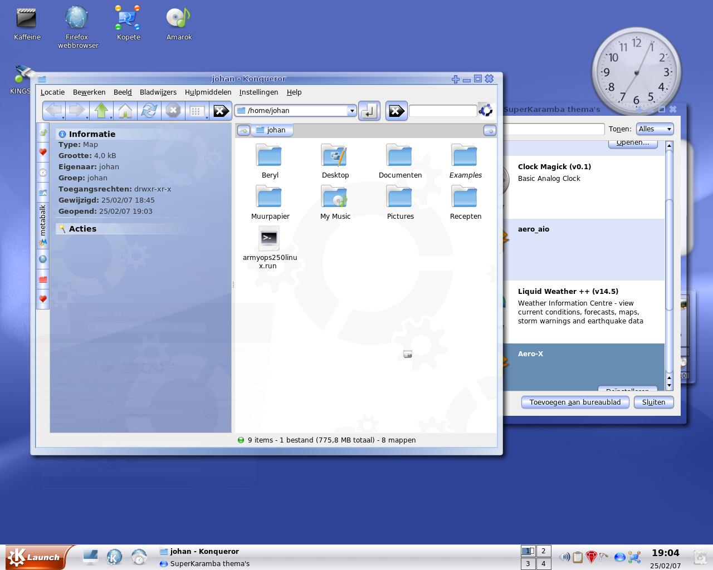
Task: Open the Instellingen menu
Action: pos(258,92)
